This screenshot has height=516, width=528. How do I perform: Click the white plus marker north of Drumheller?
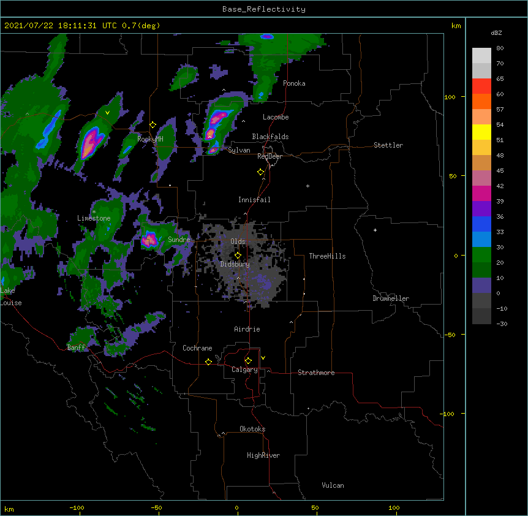(x=375, y=230)
